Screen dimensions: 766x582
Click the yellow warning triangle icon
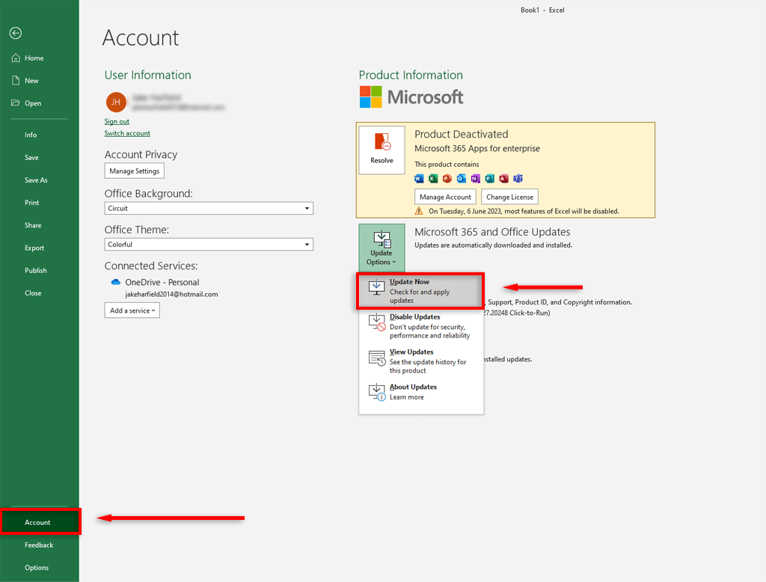[419, 211]
